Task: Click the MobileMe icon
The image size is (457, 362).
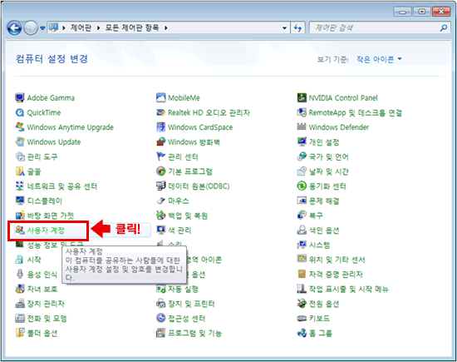Action: click(x=160, y=97)
